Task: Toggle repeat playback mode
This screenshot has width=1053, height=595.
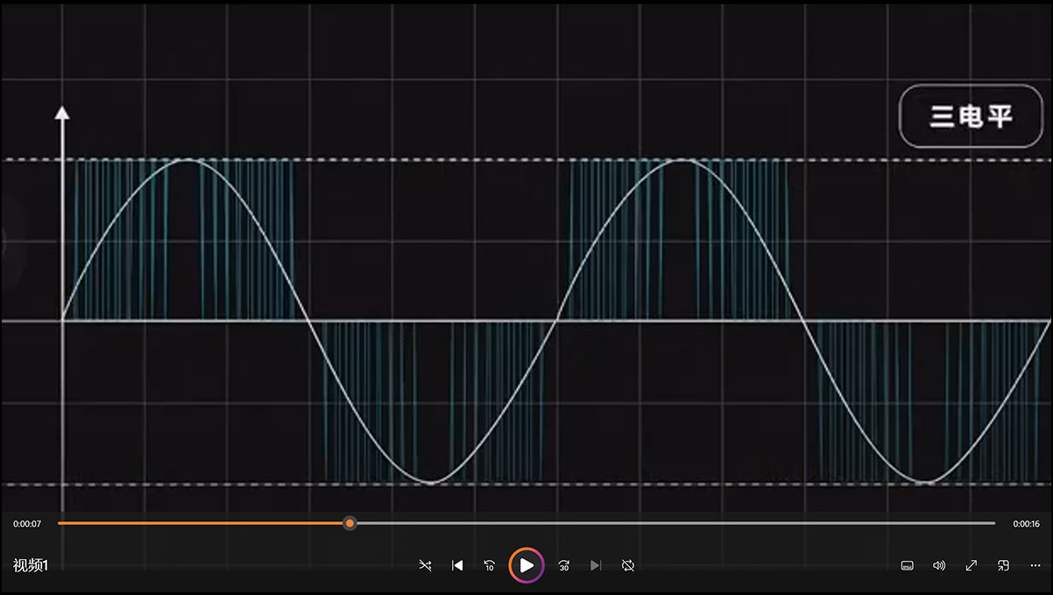Action: coord(628,566)
